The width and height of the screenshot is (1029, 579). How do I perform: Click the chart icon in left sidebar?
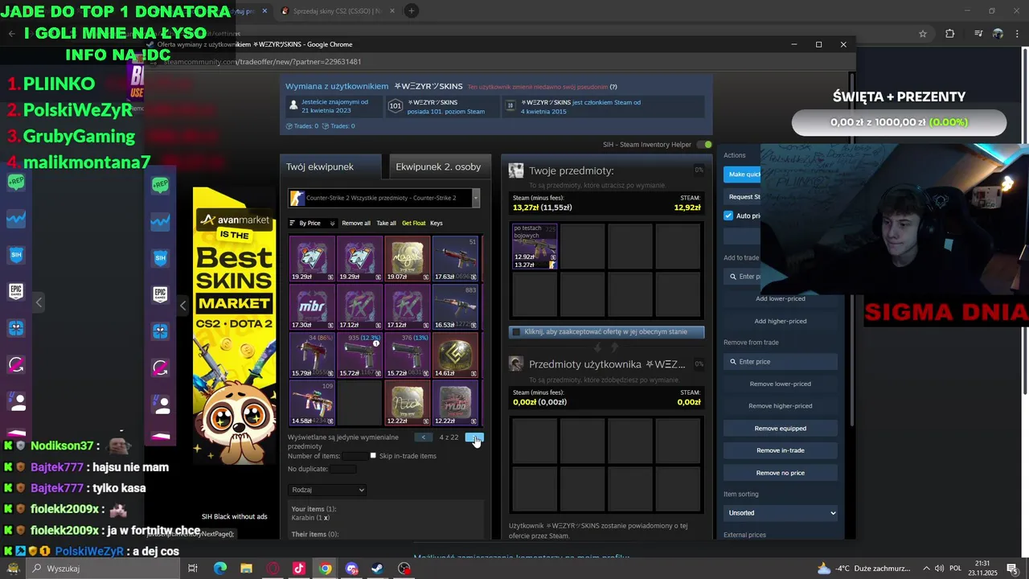[x=15, y=219]
